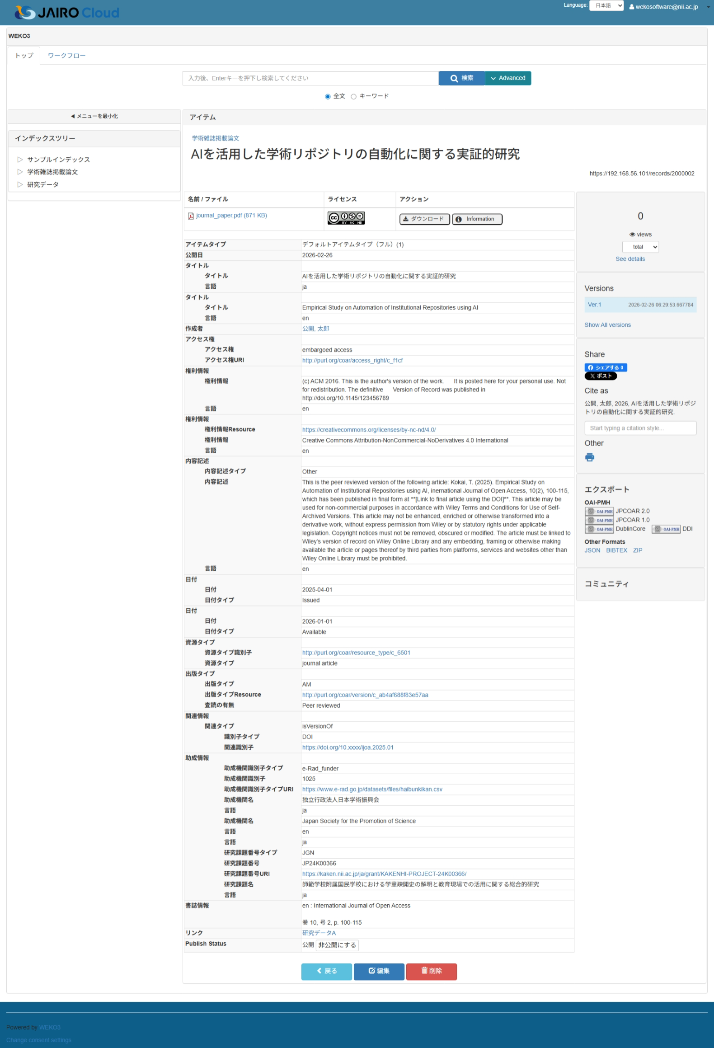Open the doi.org/10.xxxx/ijoa.2025.01 link
This screenshot has width=714, height=1048.
point(348,747)
